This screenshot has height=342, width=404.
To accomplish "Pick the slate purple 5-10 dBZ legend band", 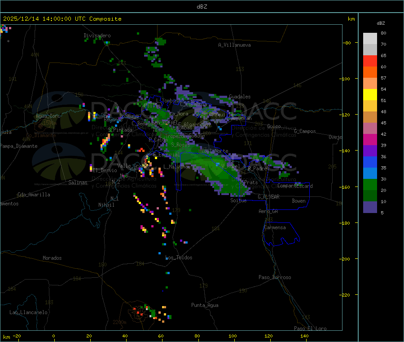I will [370, 207].
